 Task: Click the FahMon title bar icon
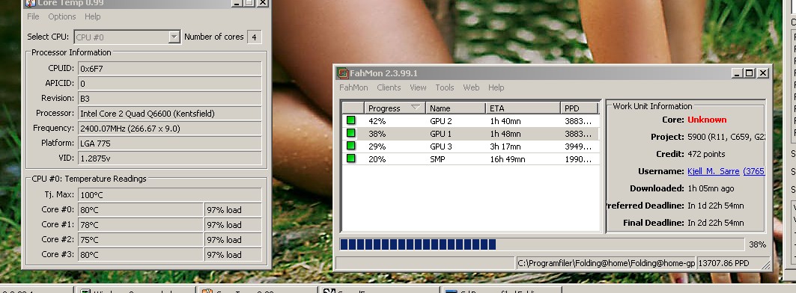point(343,73)
